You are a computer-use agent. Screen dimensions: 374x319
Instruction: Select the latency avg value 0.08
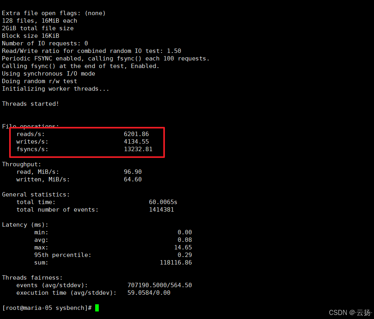point(185,240)
